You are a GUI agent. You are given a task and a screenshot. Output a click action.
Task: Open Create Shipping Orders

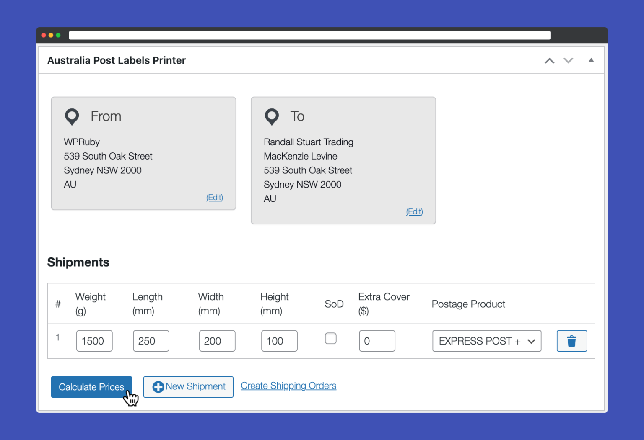[x=288, y=386]
